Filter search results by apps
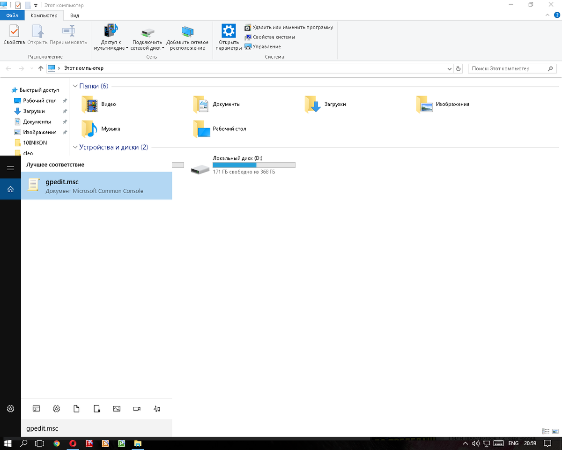The height and width of the screenshot is (450, 562). [x=36, y=409]
